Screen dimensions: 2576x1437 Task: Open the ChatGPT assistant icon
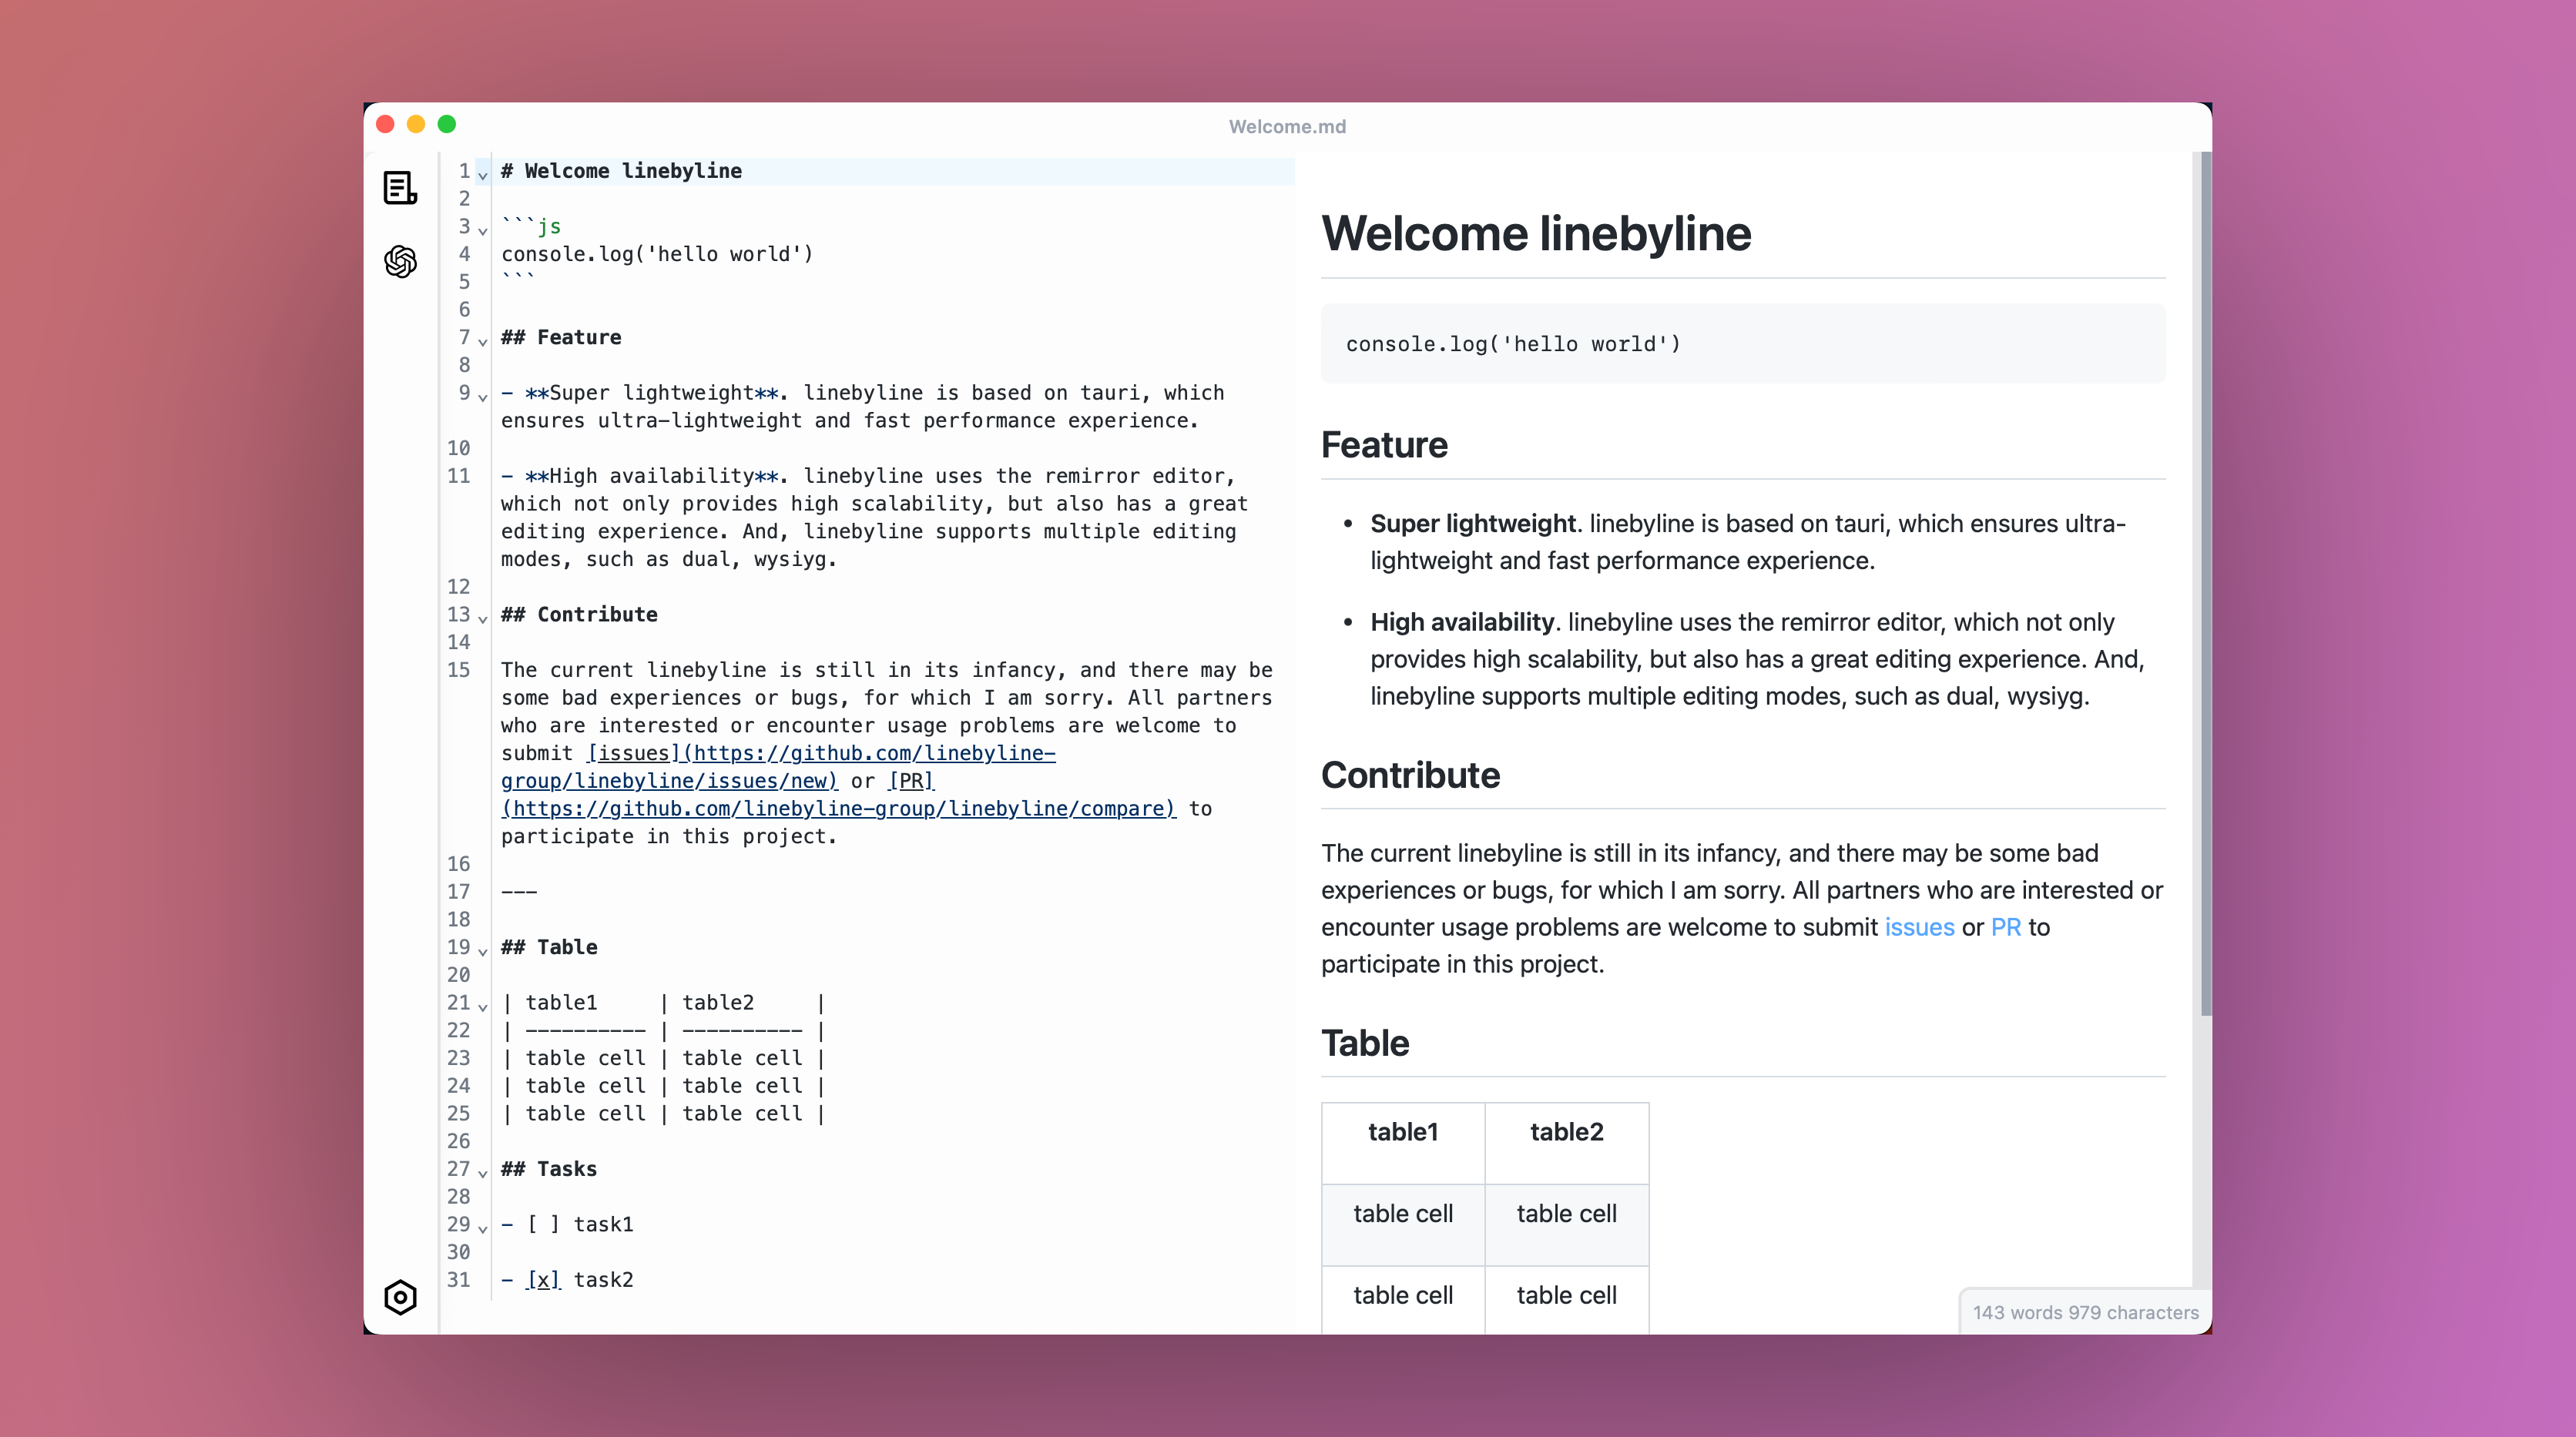tap(400, 262)
